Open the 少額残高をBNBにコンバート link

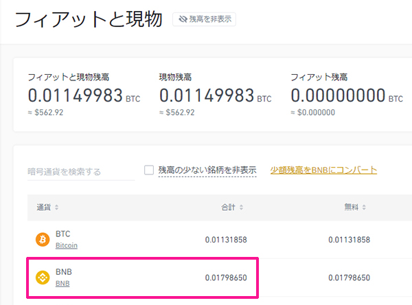(323, 170)
